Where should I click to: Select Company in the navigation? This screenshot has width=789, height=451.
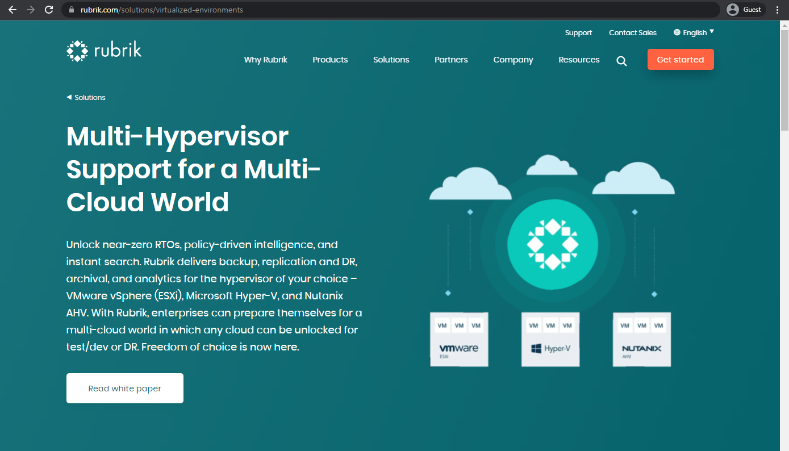[x=513, y=60]
